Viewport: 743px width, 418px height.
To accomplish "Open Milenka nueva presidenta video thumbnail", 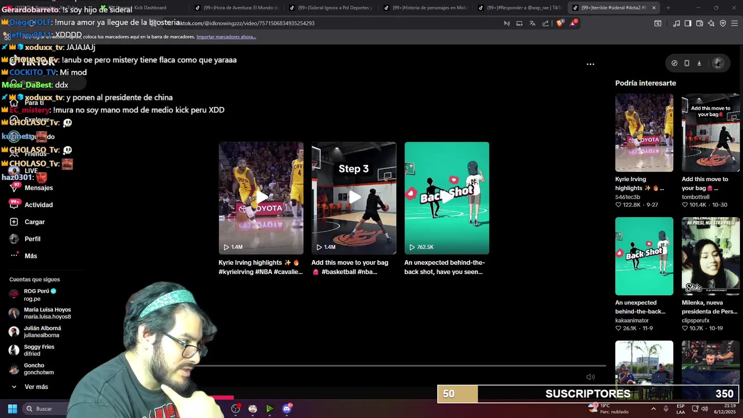I will click(710, 256).
